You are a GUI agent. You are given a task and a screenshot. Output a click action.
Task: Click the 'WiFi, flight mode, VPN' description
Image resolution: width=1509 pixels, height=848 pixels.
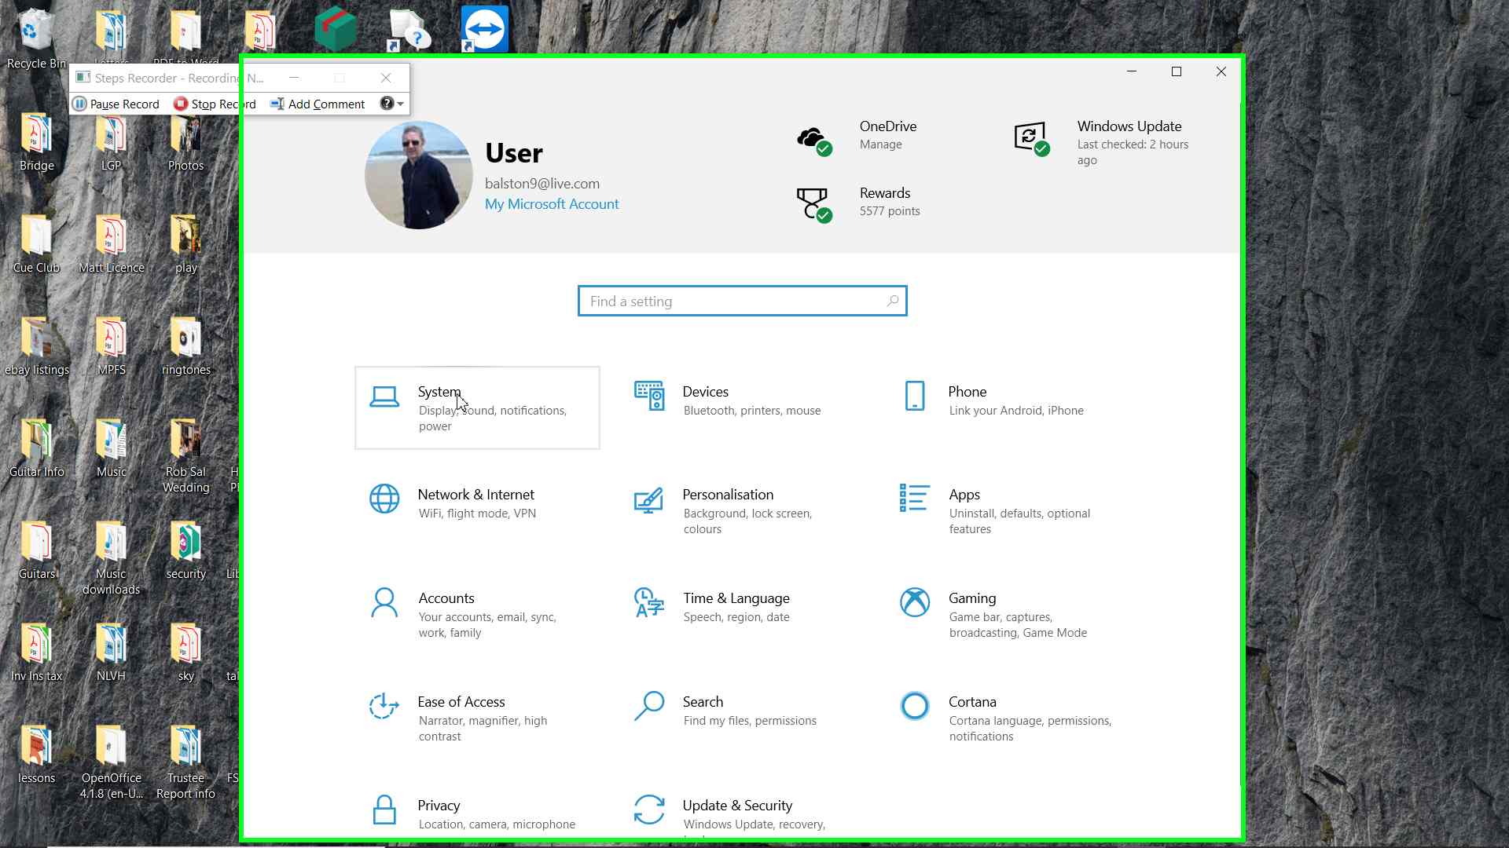tap(477, 514)
